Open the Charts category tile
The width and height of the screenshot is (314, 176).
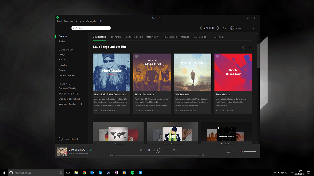[118, 133]
